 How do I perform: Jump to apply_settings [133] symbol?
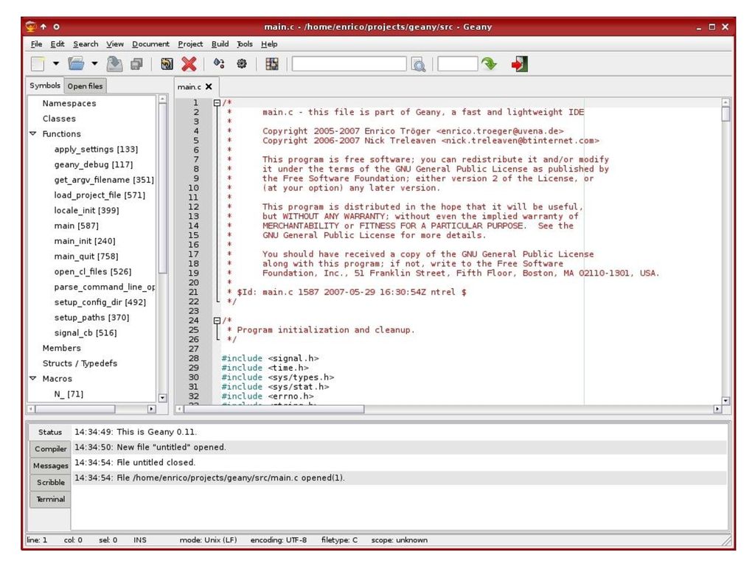96,149
